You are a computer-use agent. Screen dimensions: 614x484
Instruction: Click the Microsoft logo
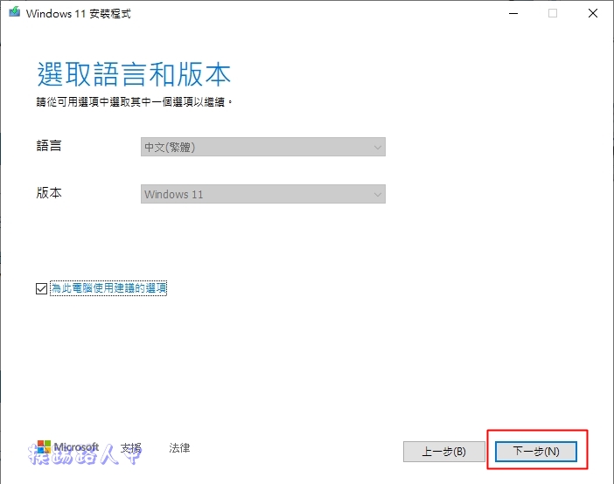tap(67, 446)
